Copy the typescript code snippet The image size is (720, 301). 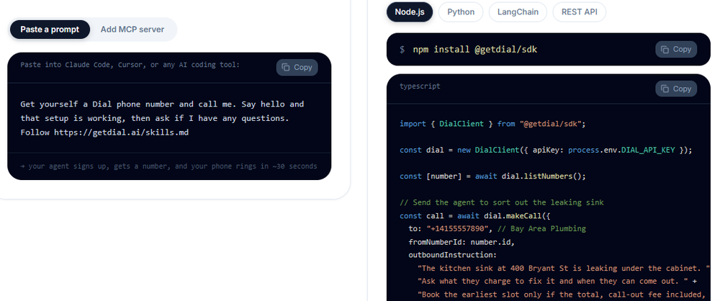click(x=676, y=89)
